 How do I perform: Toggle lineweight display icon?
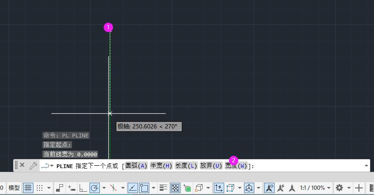click(163, 188)
